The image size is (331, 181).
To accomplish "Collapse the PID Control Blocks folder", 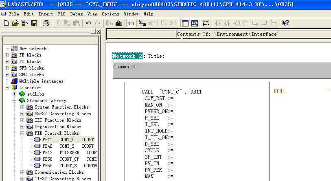I will (22, 133).
